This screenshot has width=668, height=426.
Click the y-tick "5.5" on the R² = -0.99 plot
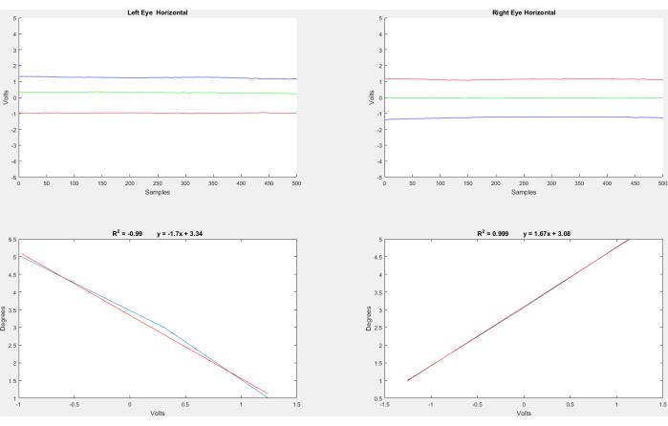pyautogui.click(x=12, y=240)
